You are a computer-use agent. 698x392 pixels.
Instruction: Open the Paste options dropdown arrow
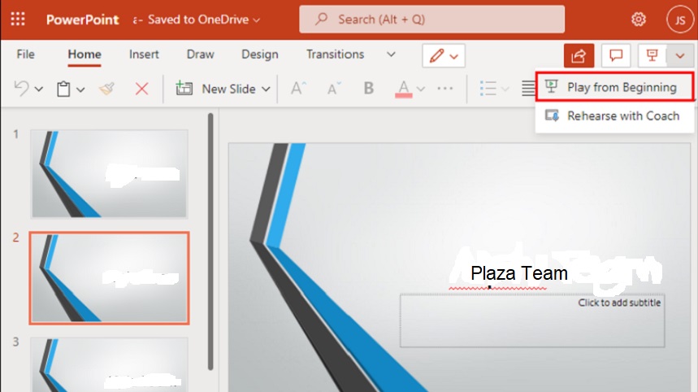pyautogui.click(x=80, y=89)
